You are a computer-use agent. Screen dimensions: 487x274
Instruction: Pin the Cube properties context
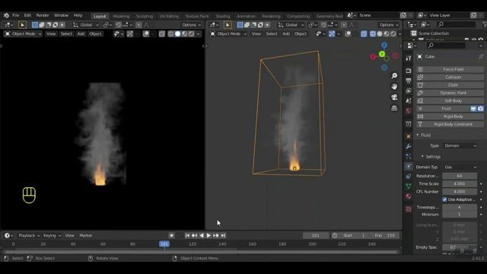coord(481,56)
